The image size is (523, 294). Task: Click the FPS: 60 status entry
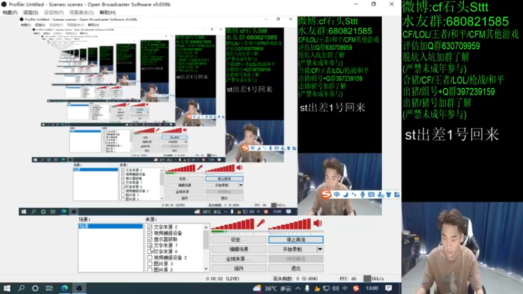pyautogui.click(x=348, y=279)
